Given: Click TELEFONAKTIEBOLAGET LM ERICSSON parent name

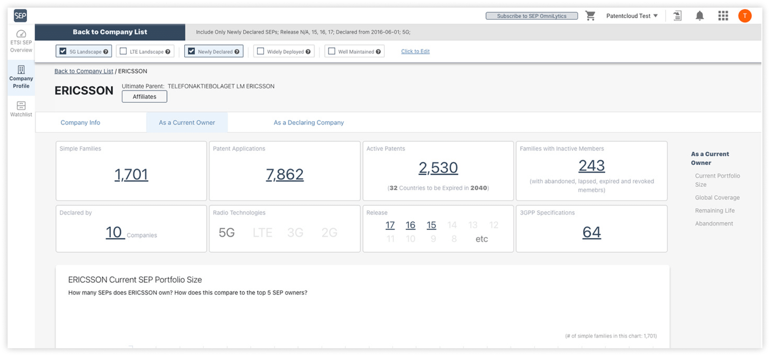Looking at the screenshot, I should 221,86.
